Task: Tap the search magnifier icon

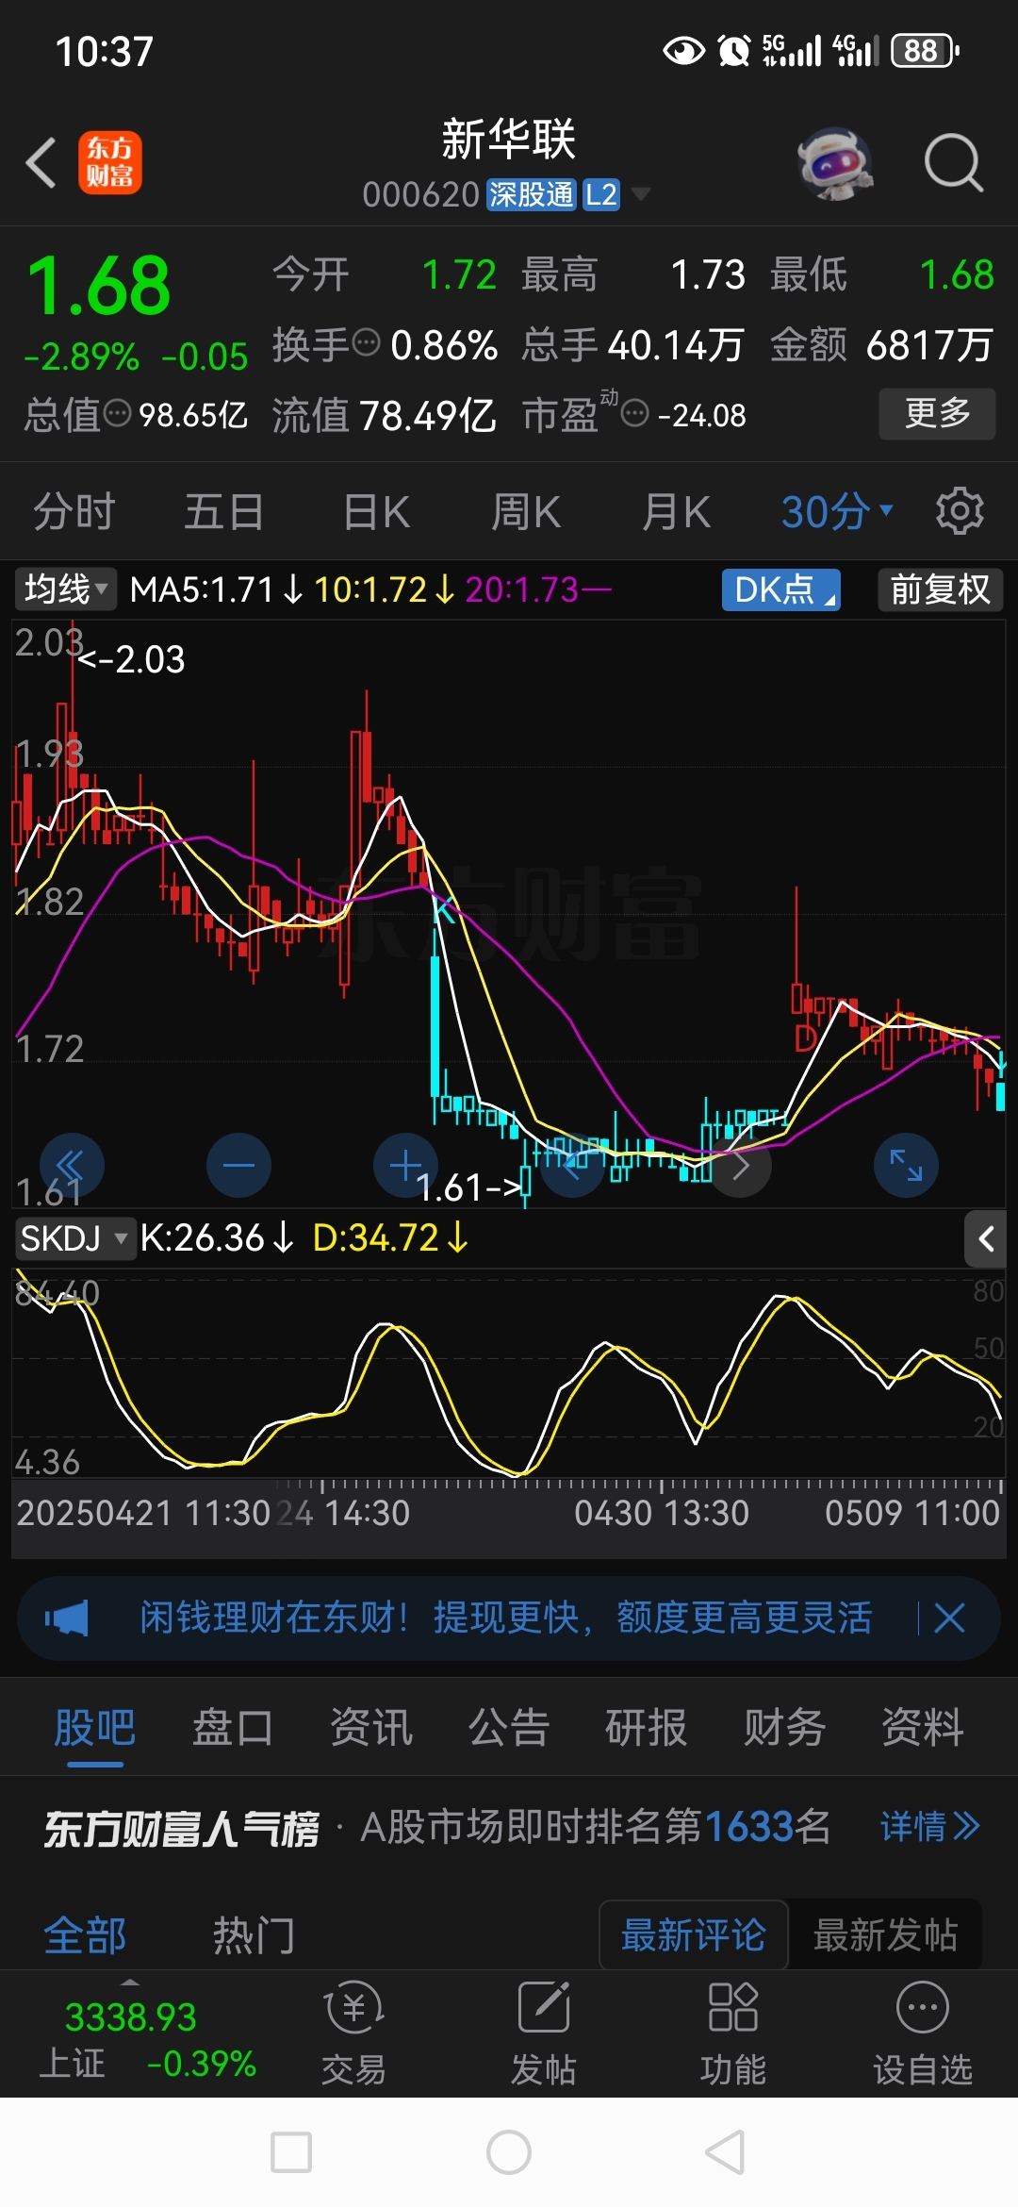Action: tap(953, 163)
